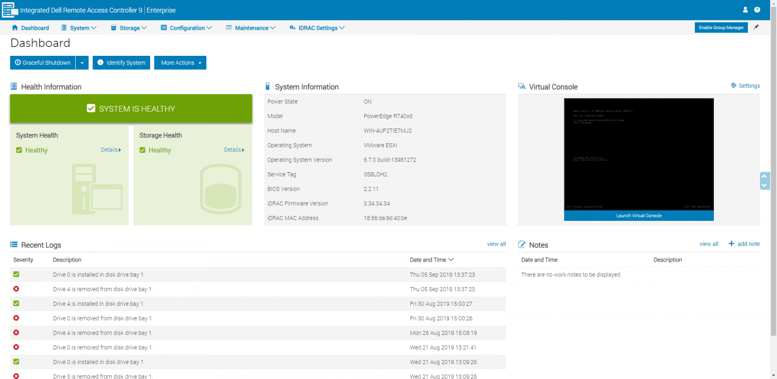Click the Health Information panel icon
The image size is (777, 379).
(x=14, y=86)
